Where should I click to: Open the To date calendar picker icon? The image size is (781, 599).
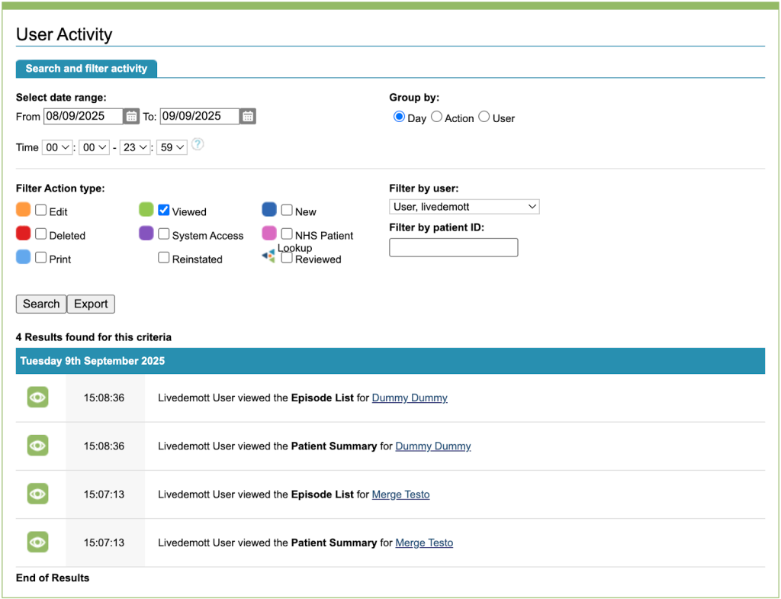(248, 117)
